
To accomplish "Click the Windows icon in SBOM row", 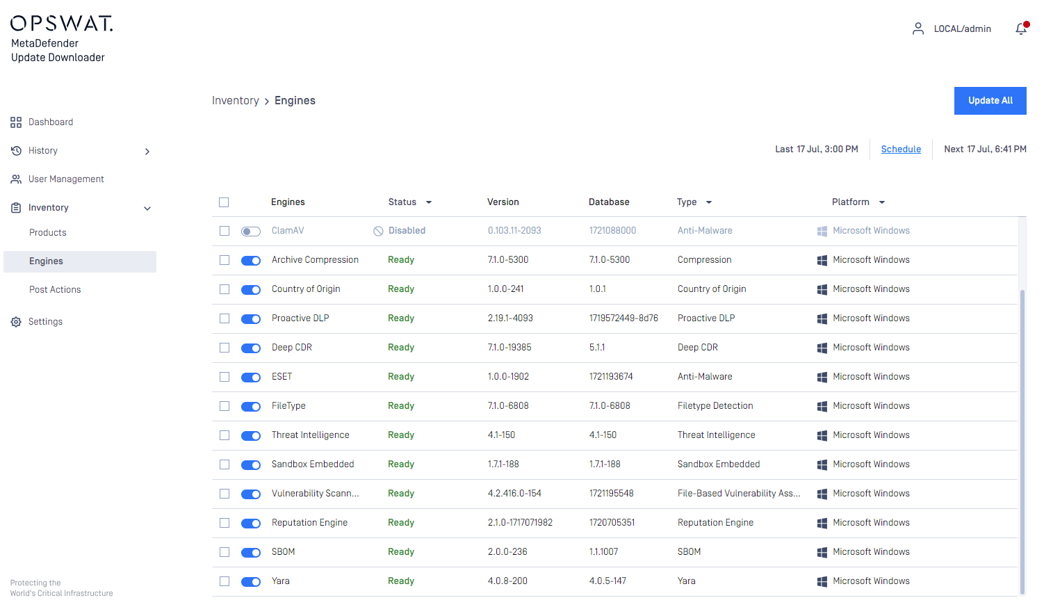I will 822,552.
